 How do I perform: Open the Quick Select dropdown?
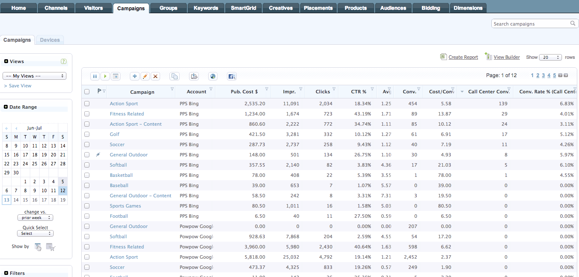click(x=35, y=234)
